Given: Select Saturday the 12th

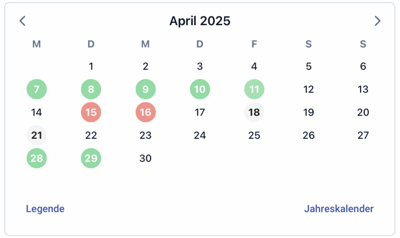Looking at the screenshot, I should coord(309,89).
